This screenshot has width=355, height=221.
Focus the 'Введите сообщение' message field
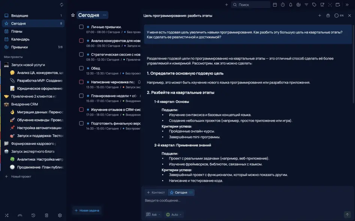coord(244,201)
